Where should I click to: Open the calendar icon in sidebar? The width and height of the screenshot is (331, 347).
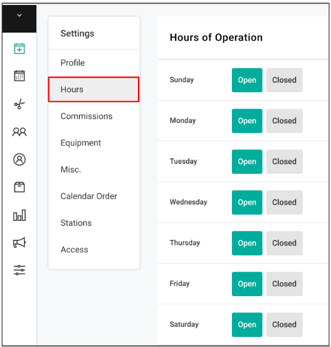(x=19, y=76)
